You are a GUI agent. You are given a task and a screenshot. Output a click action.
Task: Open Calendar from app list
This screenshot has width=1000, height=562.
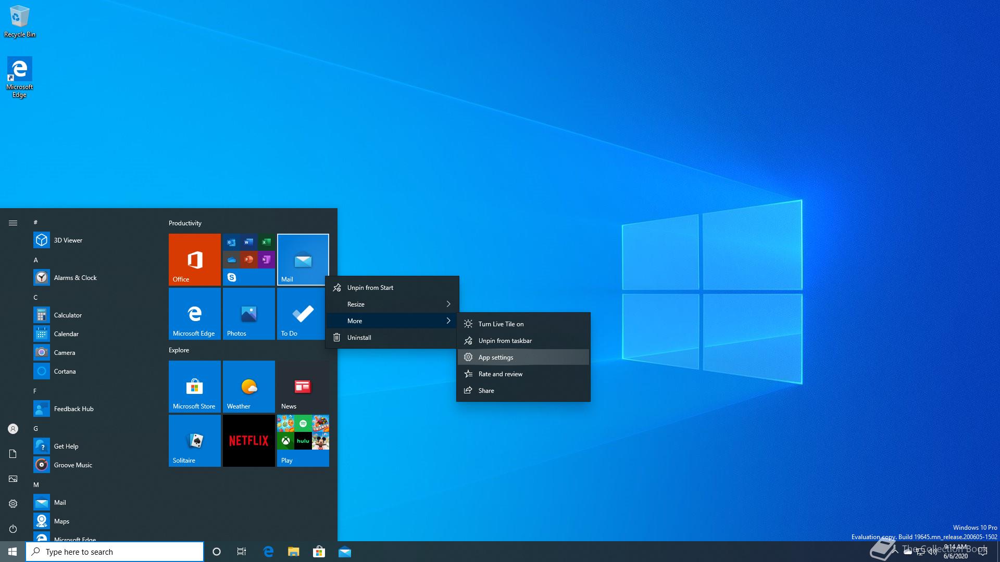point(94,334)
